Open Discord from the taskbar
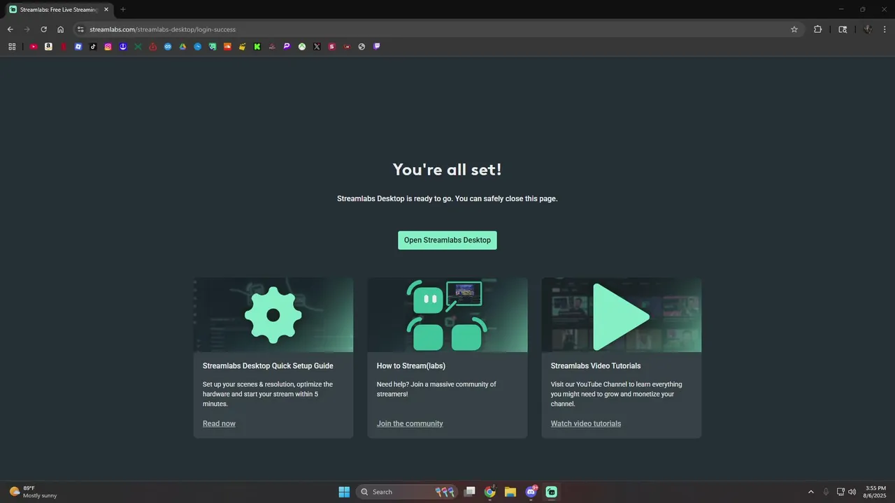Viewport: 895px width, 503px height. tap(531, 492)
